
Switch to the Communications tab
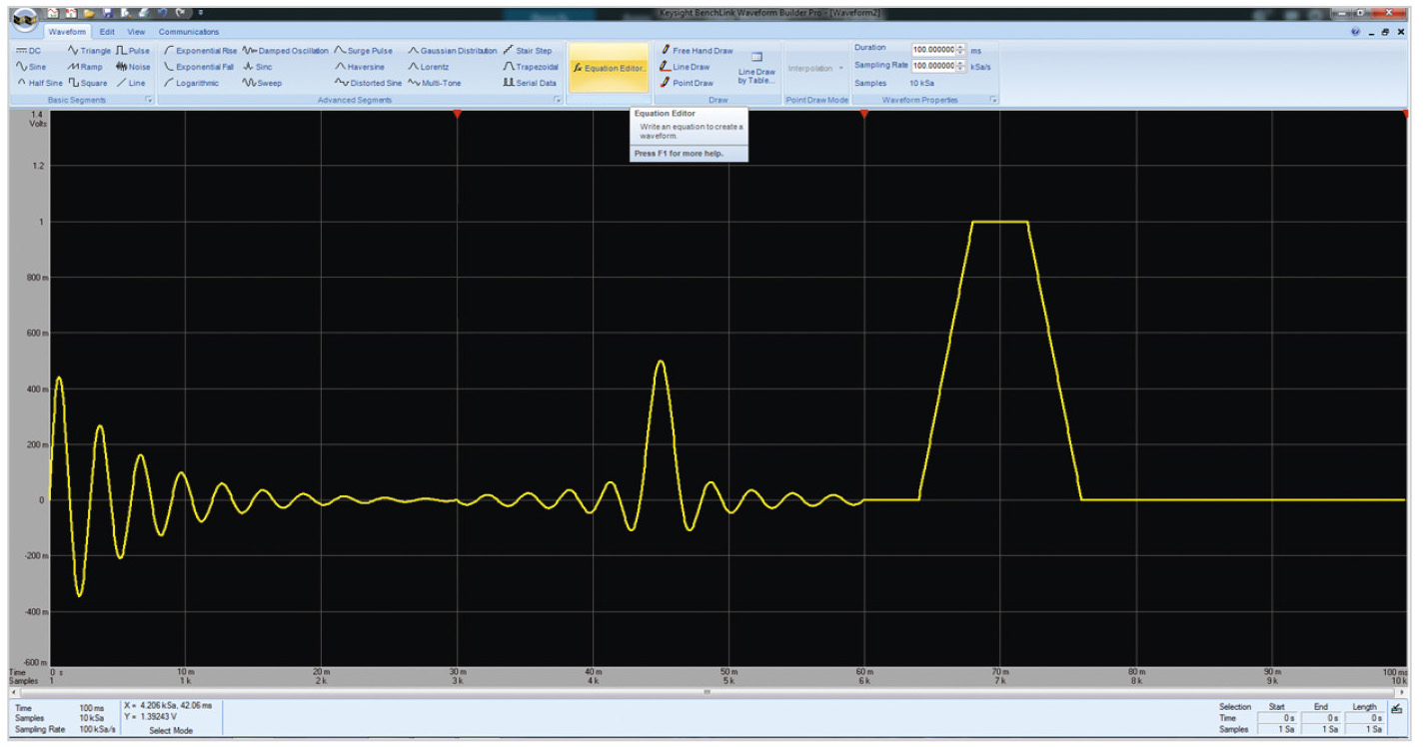click(x=188, y=32)
